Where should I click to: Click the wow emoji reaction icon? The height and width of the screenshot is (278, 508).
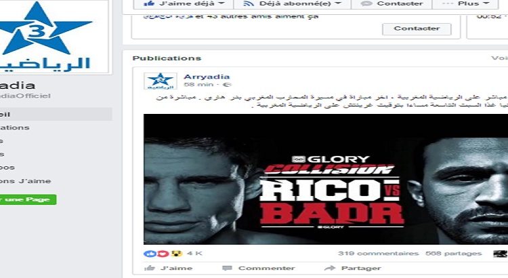177,254
